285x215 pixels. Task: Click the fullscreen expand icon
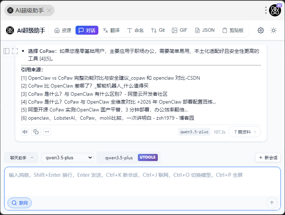pyautogui.click(x=15, y=51)
